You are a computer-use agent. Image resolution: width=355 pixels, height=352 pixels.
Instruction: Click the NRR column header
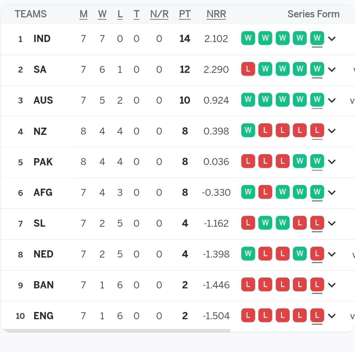click(216, 14)
